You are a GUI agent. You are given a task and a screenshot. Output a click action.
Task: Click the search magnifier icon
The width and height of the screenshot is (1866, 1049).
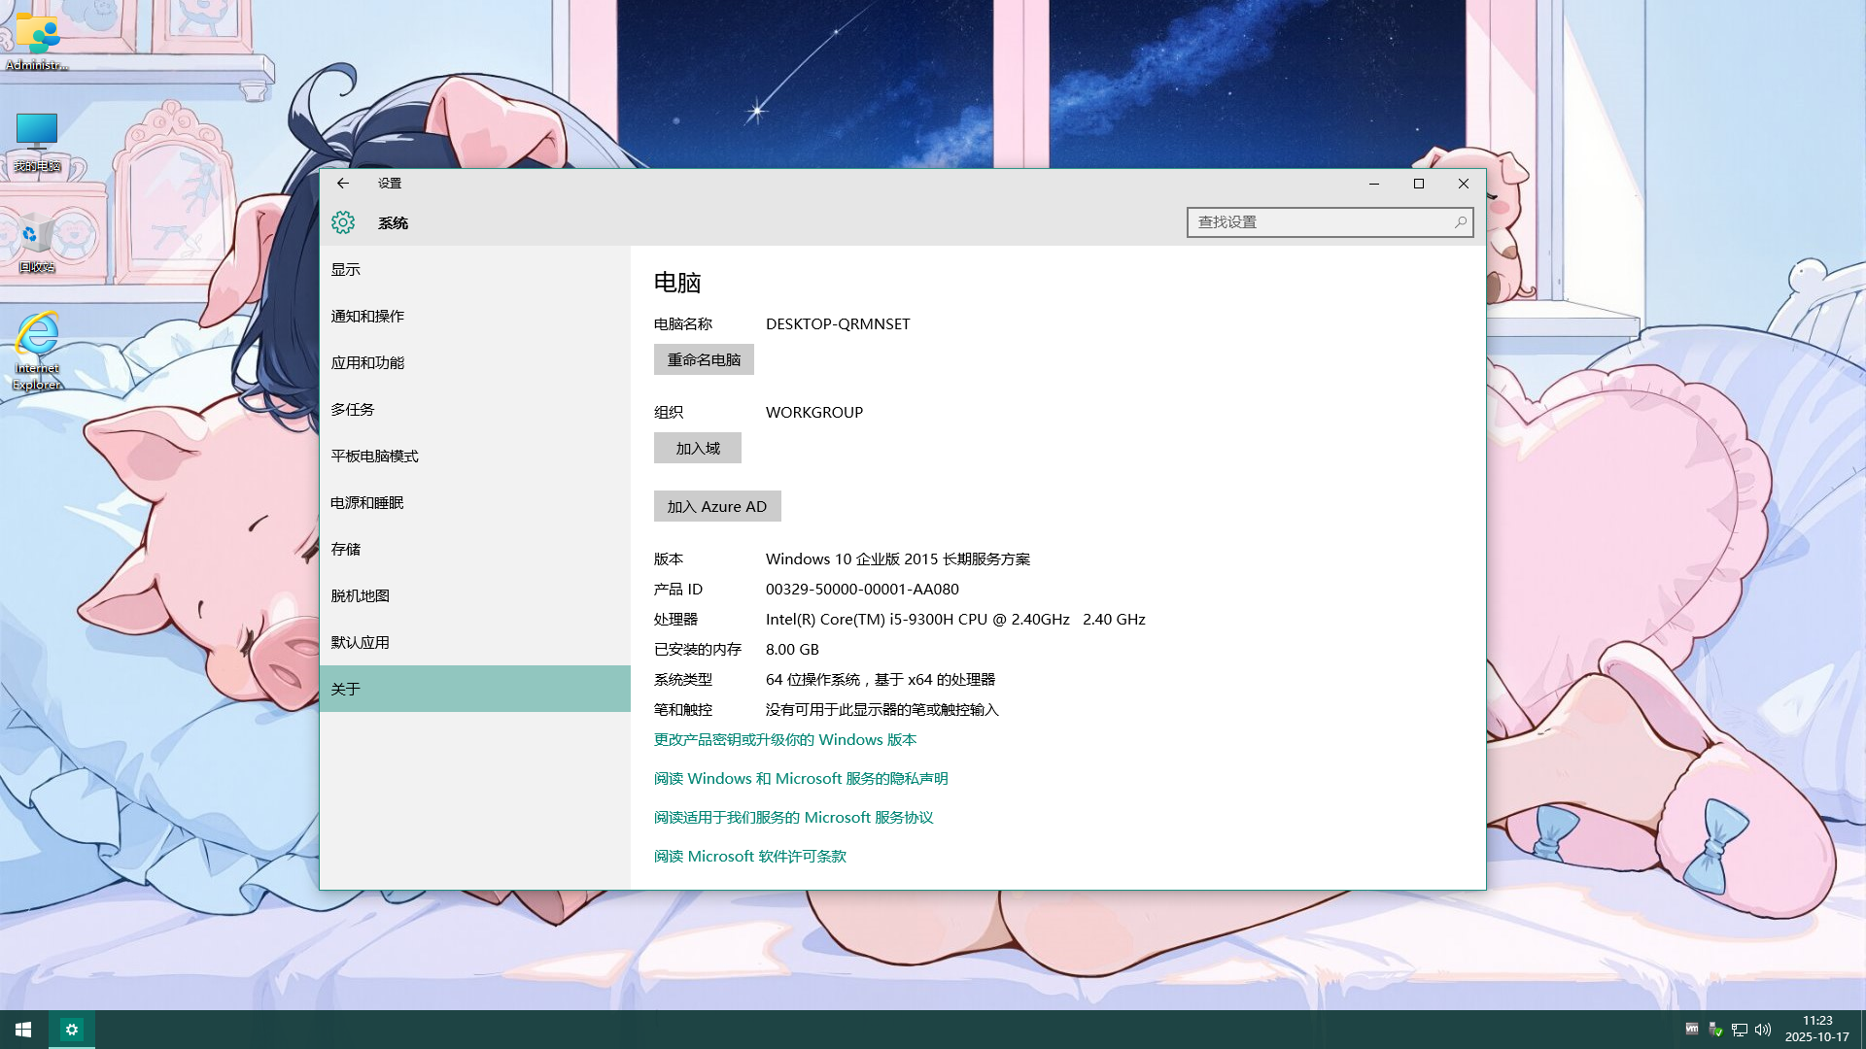pos(1460,222)
